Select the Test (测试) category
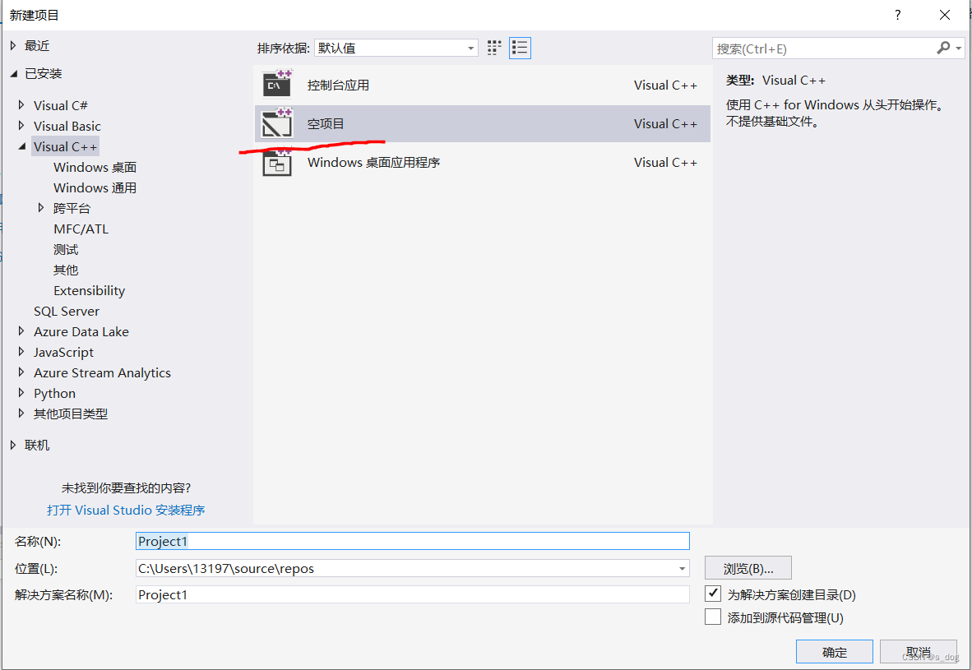Viewport: 972px width, 670px height. click(66, 249)
